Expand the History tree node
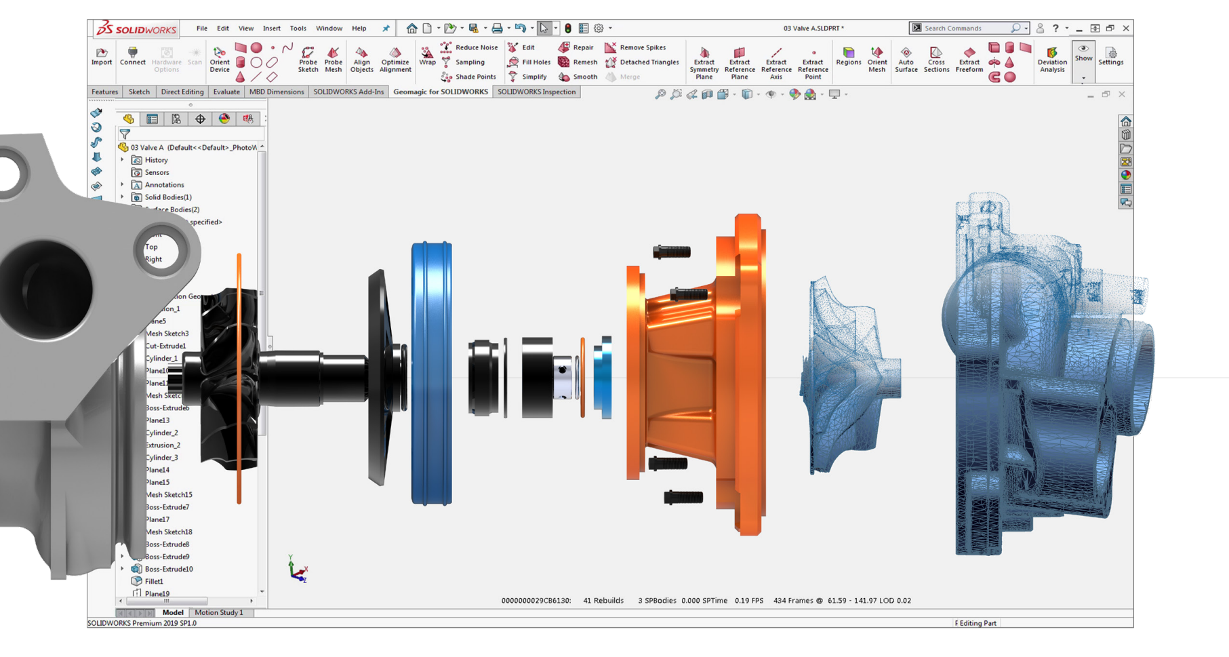The image size is (1229, 657). pos(123,160)
